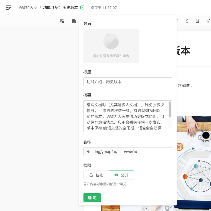211x211 pixels.
Task: Set permission to 私密 (private)
Action: pyautogui.click(x=96, y=175)
